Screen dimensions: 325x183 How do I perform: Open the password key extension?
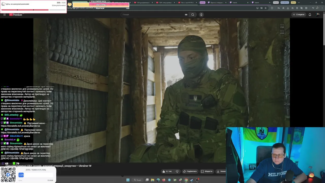[x=279, y=8]
